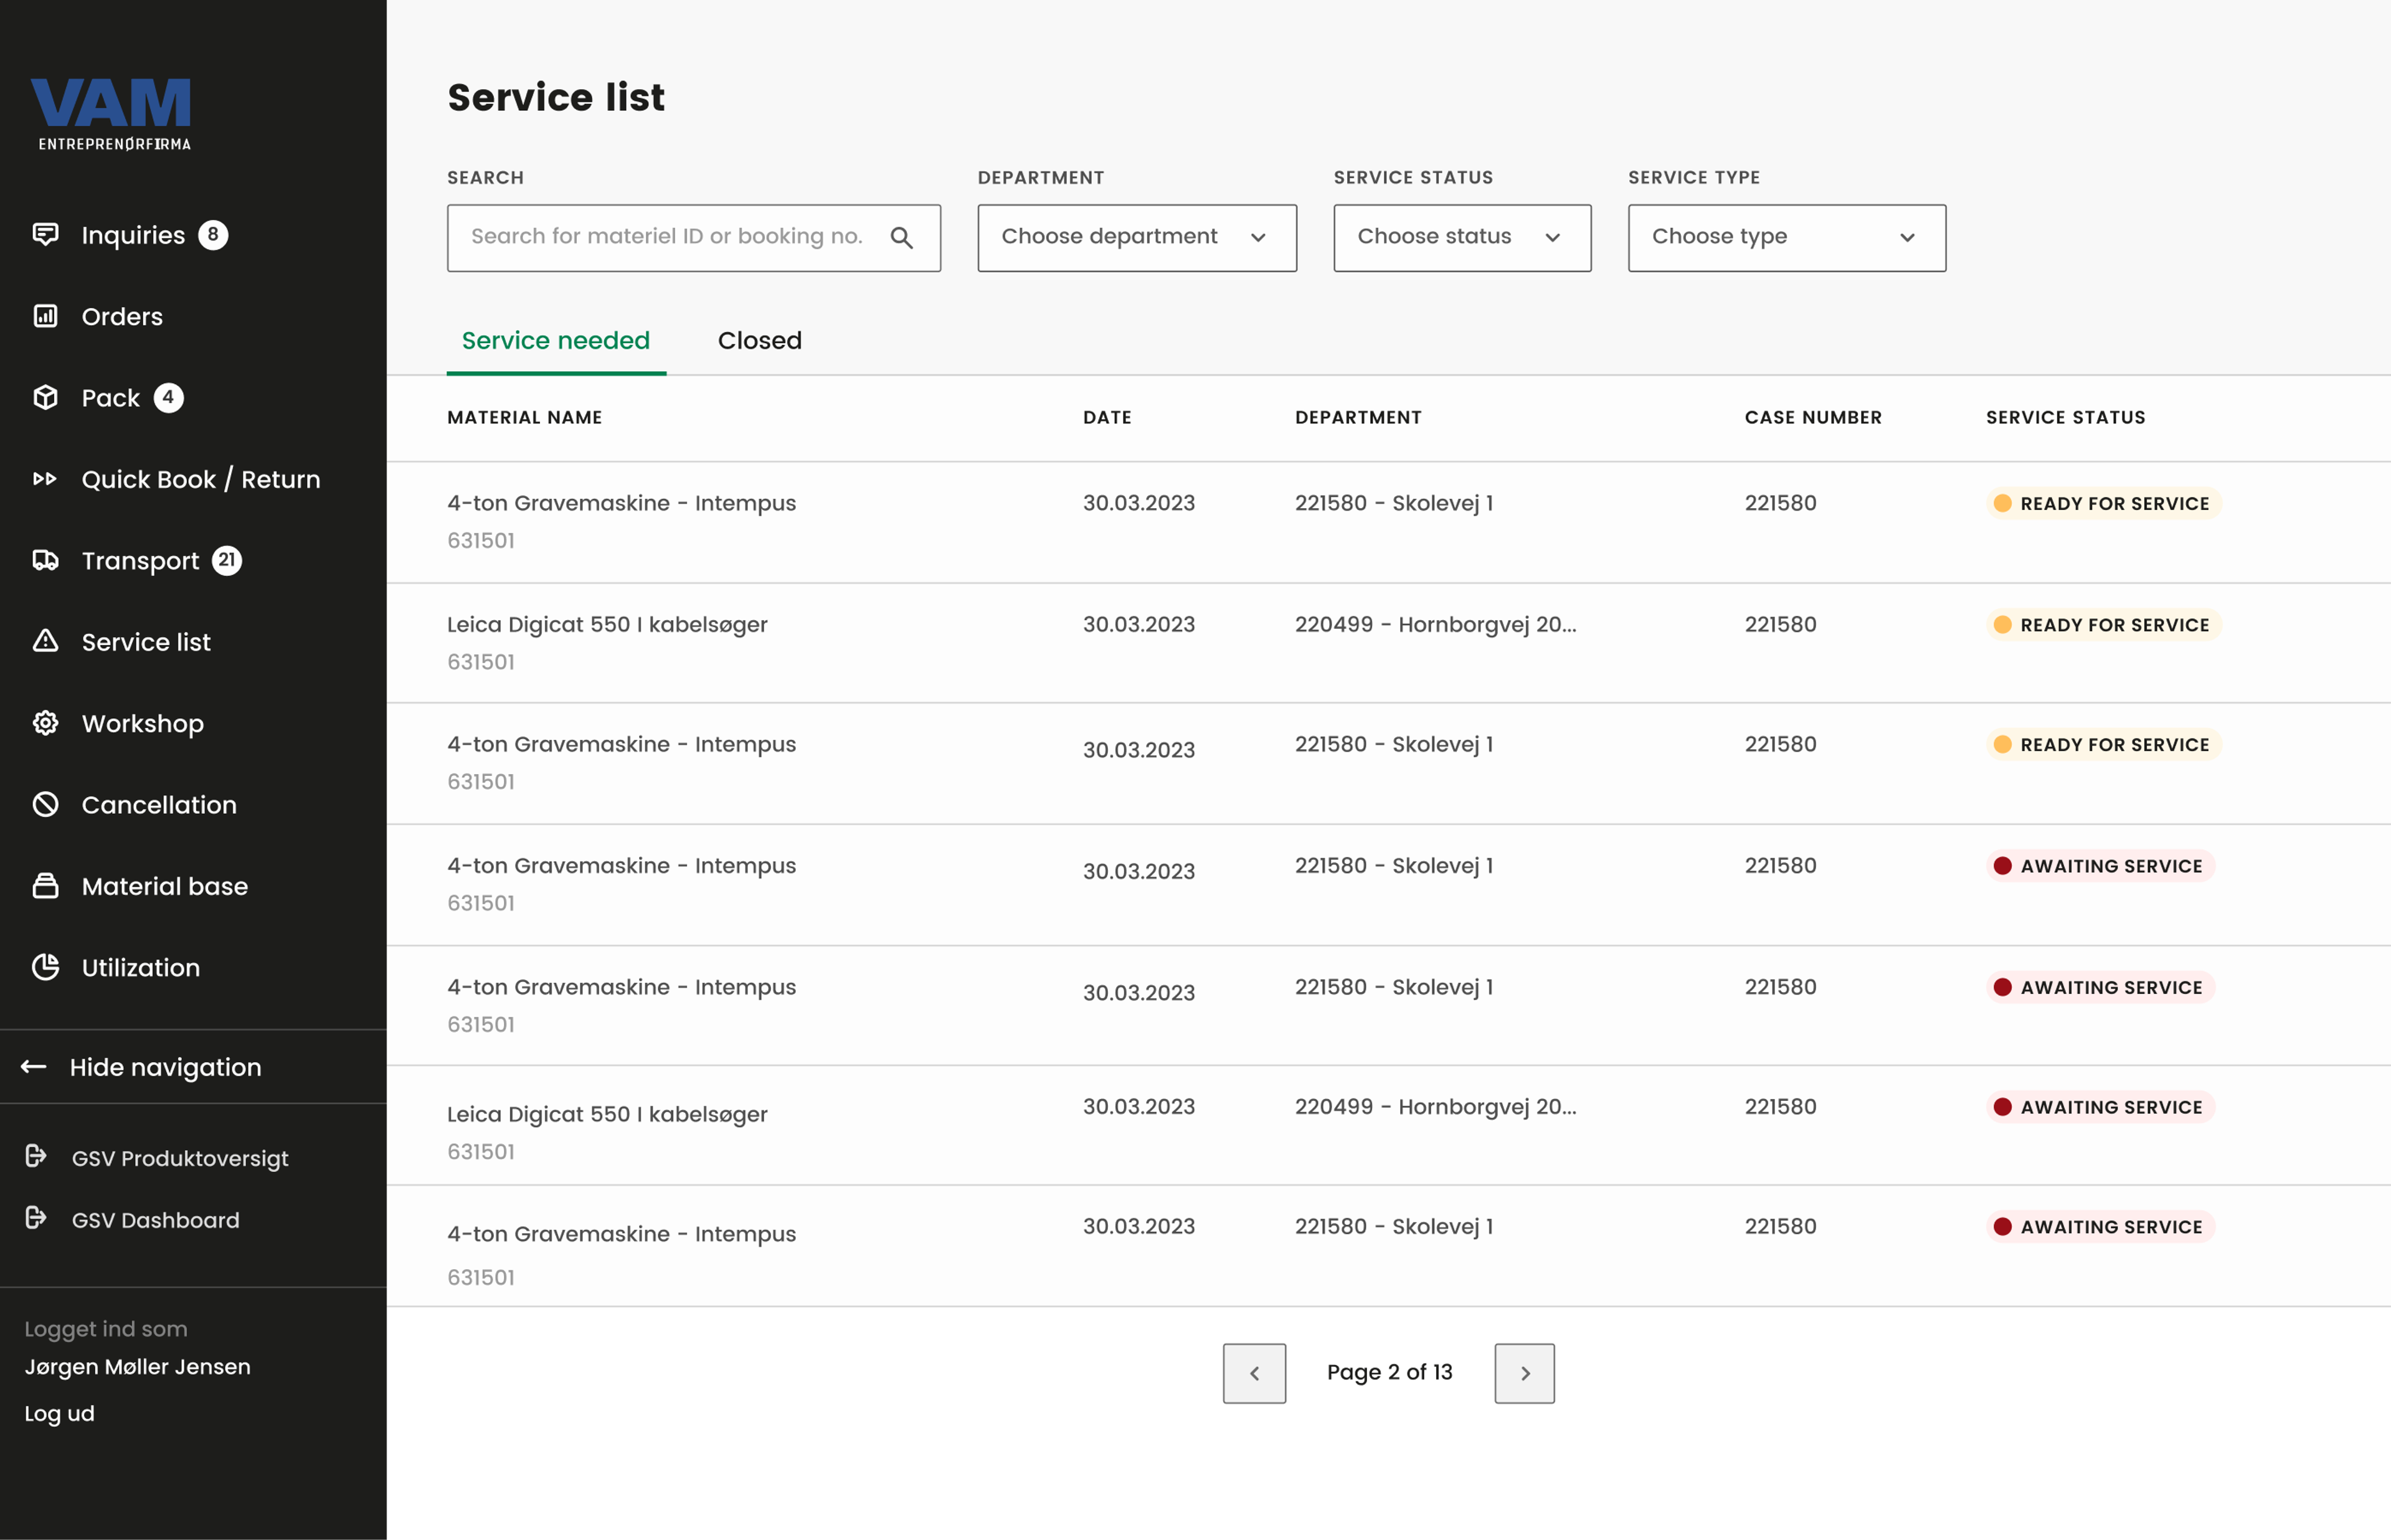Click the Transport badge showing 21
Viewport: 2391px width, 1540px height.
click(227, 561)
